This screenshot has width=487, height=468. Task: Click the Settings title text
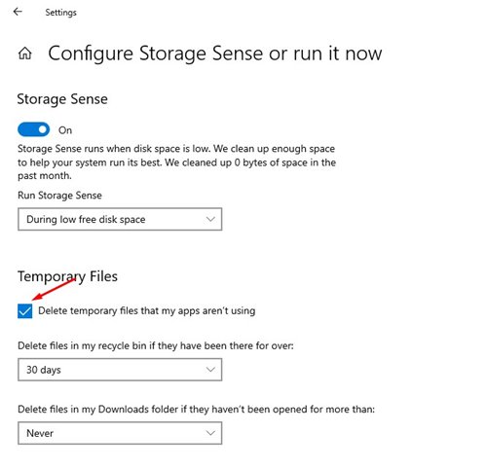click(60, 13)
